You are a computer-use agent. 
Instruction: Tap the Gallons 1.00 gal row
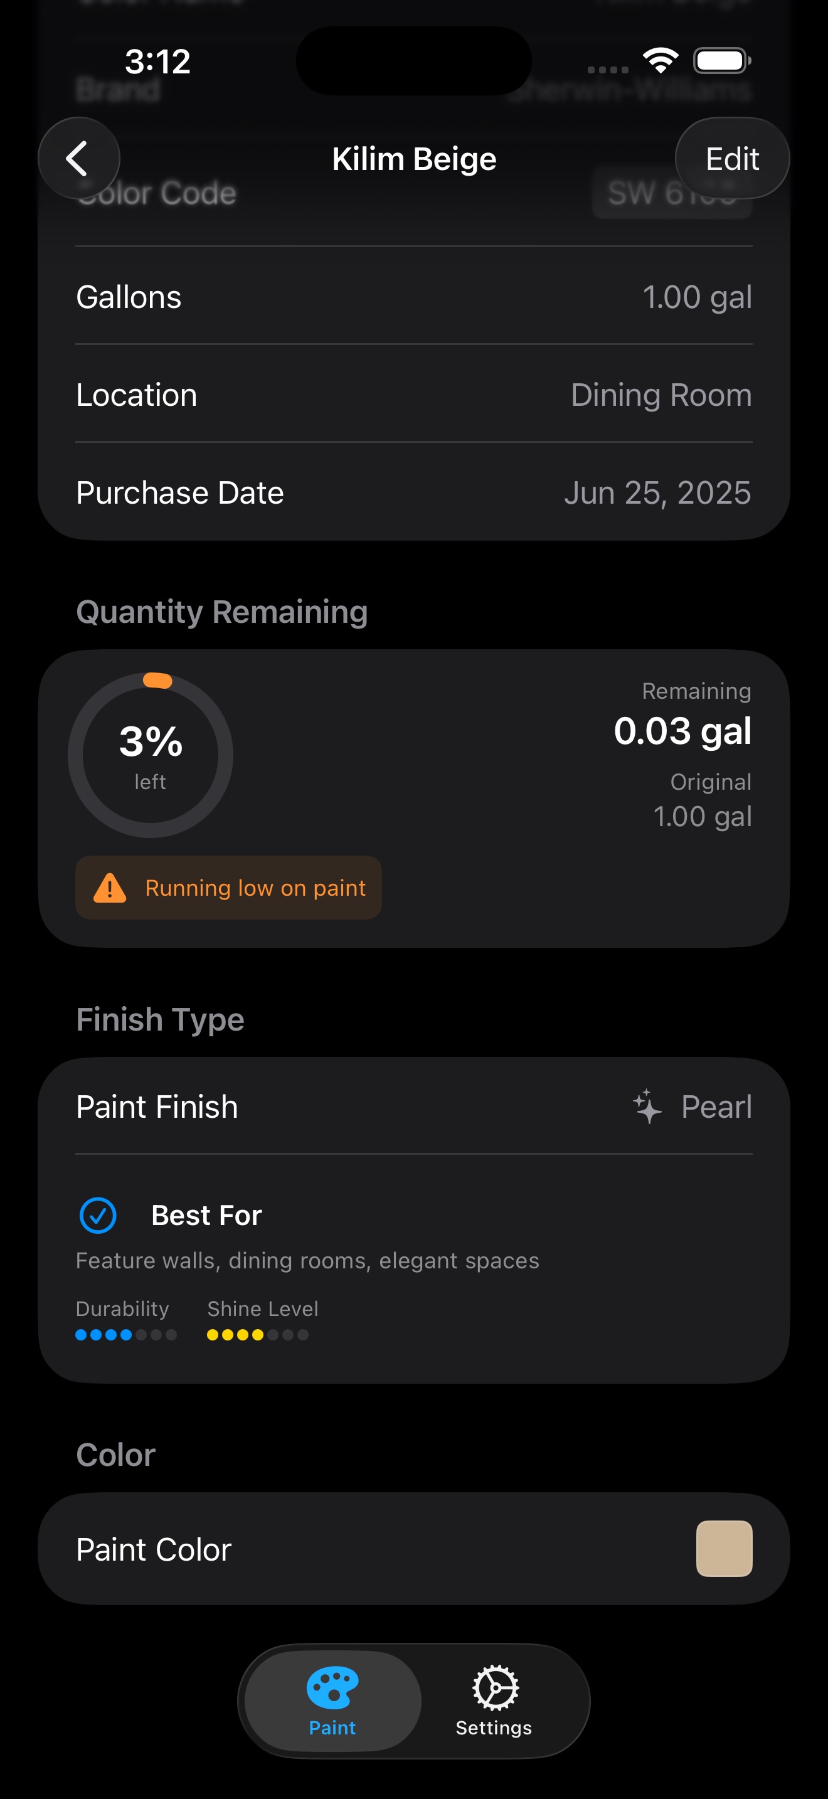coord(413,297)
